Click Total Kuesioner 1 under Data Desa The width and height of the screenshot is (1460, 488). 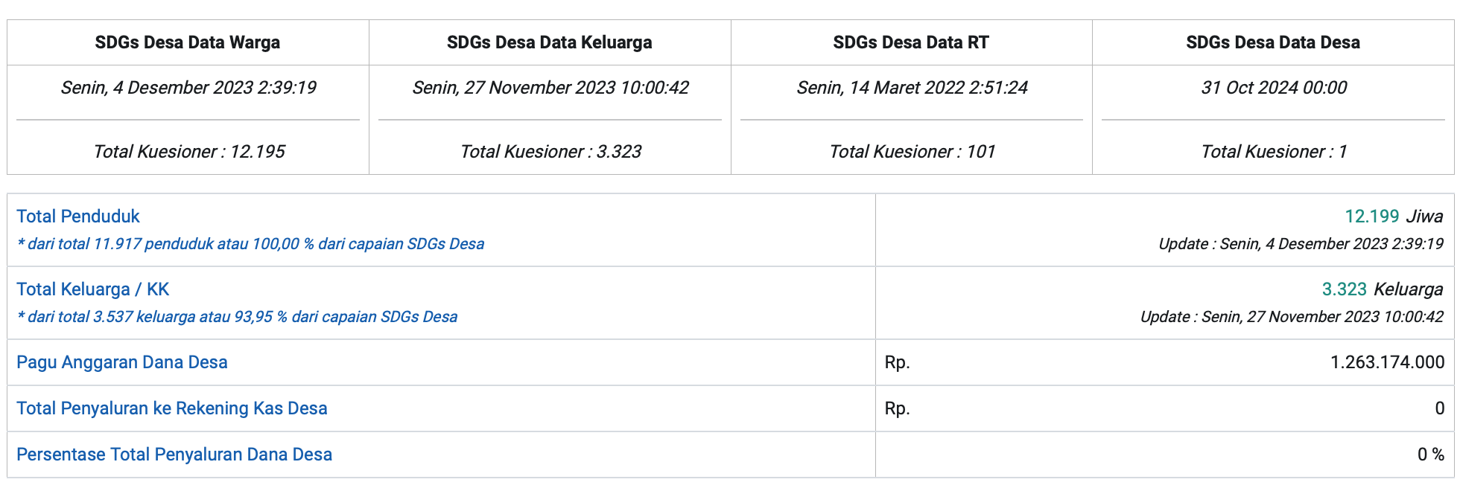coord(1274,152)
